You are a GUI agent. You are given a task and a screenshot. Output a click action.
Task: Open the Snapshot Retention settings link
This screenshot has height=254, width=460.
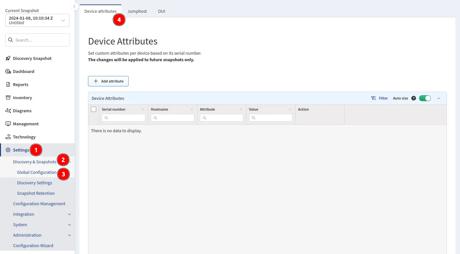tap(36, 193)
